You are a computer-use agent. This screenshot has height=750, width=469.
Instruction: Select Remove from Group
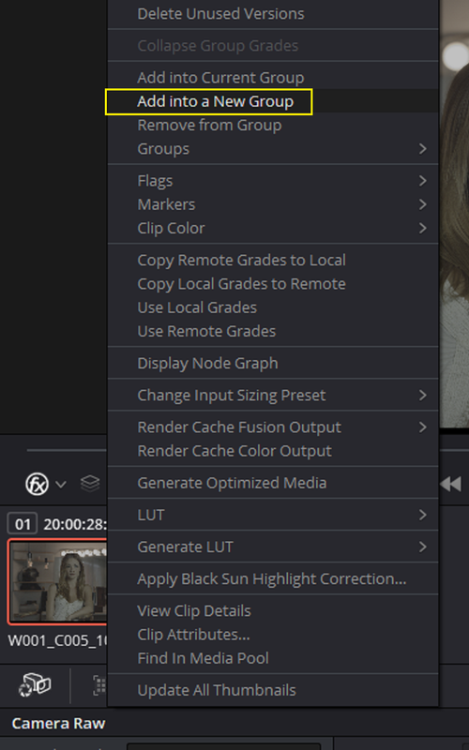point(273,126)
